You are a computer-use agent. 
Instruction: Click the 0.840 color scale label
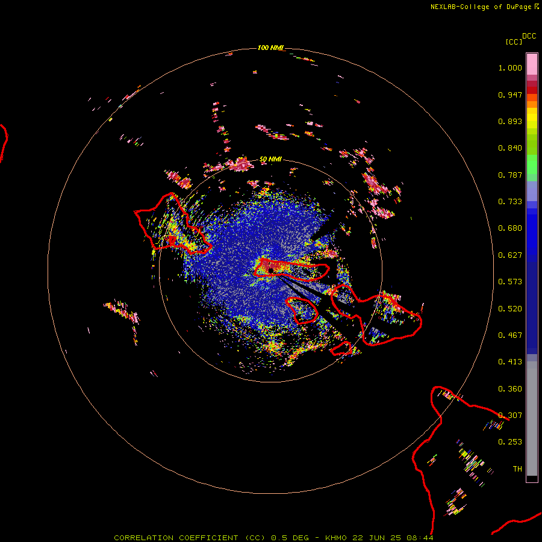pyautogui.click(x=510, y=148)
